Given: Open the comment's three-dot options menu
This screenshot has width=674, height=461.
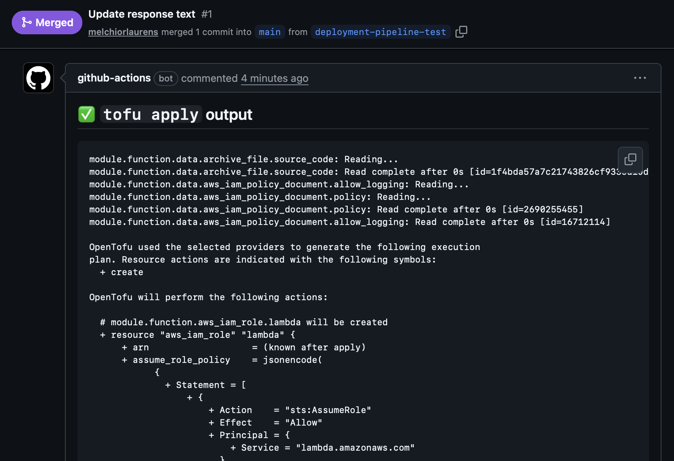Looking at the screenshot, I should [640, 78].
